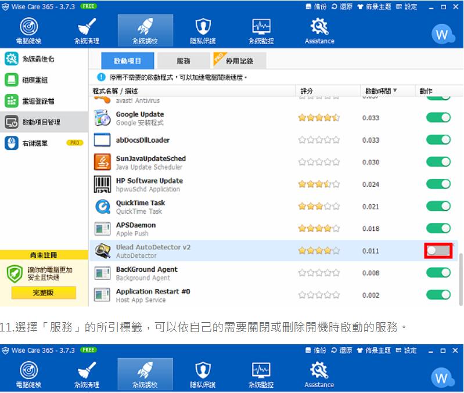The height and width of the screenshot is (393, 464).
Task: Click the Restore icon in top title bar
Action: [x=342, y=6]
